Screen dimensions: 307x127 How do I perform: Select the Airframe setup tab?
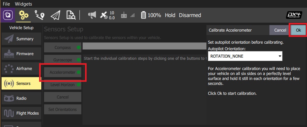[21, 69]
